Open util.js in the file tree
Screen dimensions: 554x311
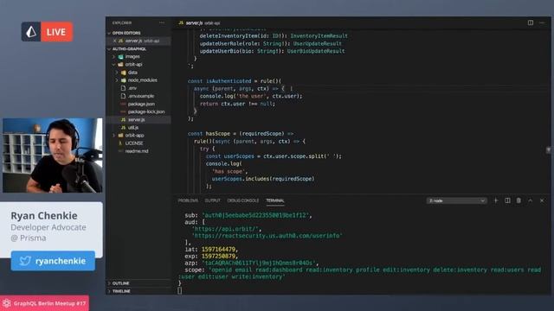(132, 128)
